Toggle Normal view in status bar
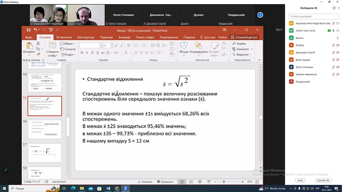 click(182, 181)
